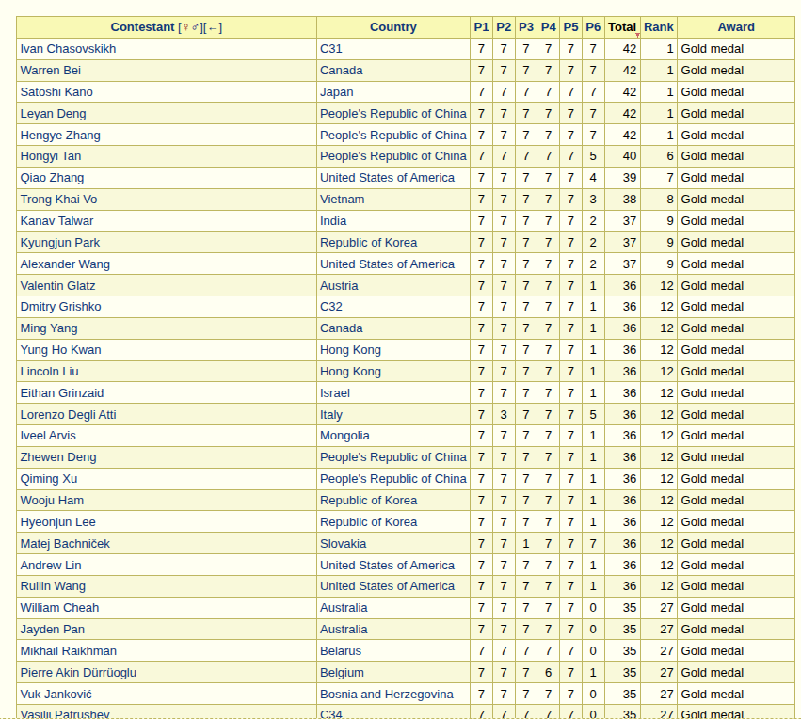This screenshot has width=801, height=719.
Task: Open contestant Hyeonjun Lee
Action: click(x=57, y=522)
